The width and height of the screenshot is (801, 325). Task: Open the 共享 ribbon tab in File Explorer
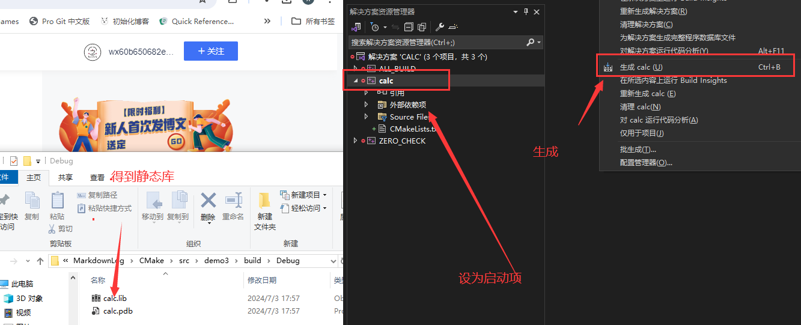coord(65,177)
